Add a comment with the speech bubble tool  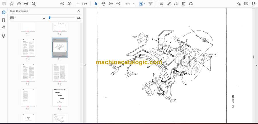[x=161, y=4]
